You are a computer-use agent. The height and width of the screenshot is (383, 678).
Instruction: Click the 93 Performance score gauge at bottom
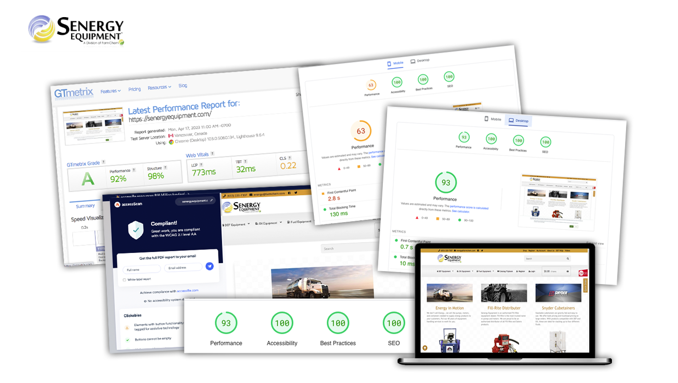(226, 324)
